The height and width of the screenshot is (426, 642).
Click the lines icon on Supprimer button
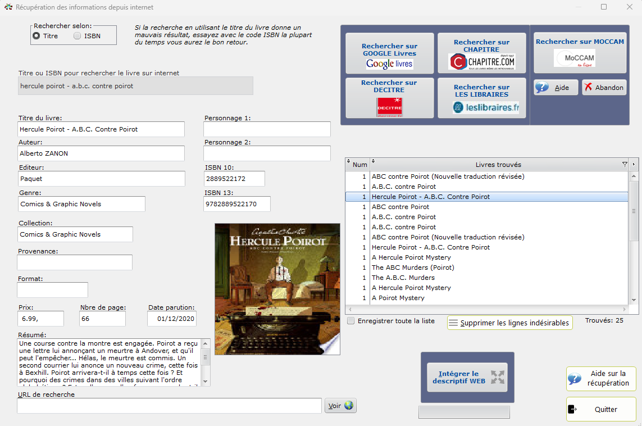pos(453,323)
